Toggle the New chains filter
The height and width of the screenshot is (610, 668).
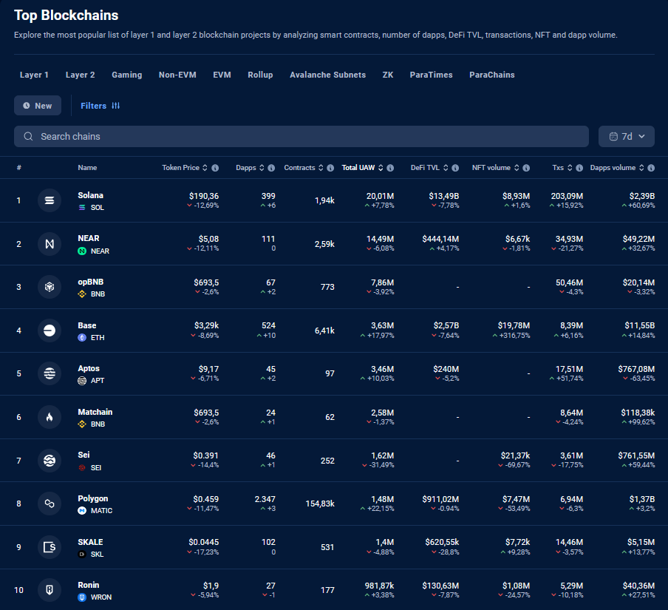(38, 106)
